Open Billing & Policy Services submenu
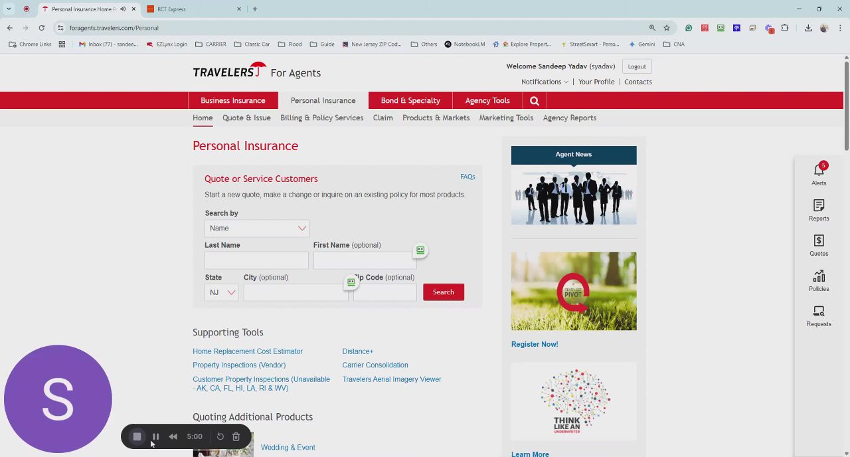Screen dimensions: 850x457 [321, 118]
